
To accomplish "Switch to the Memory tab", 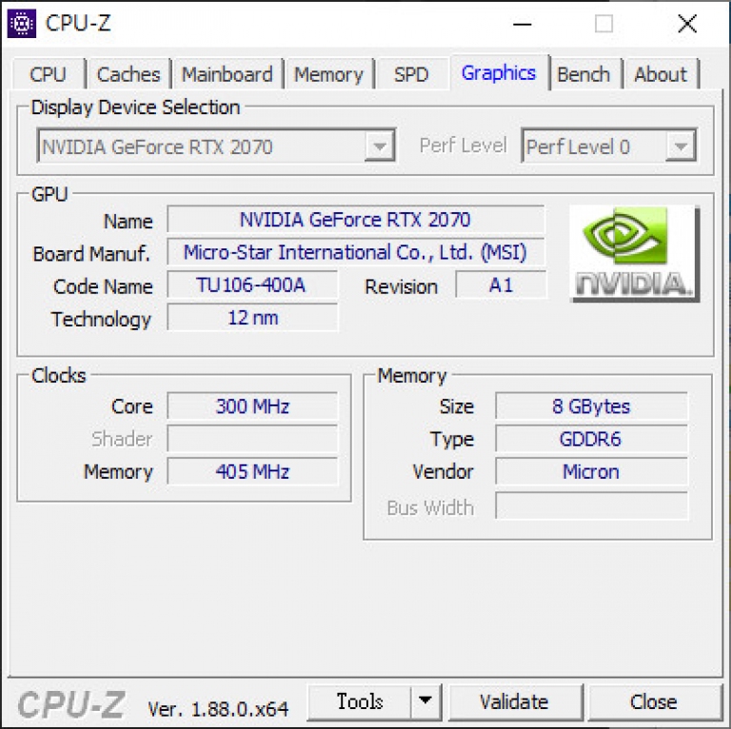I will pyautogui.click(x=328, y=74).
